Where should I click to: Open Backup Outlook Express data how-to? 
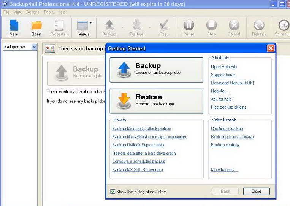click(x=138, y=145)
